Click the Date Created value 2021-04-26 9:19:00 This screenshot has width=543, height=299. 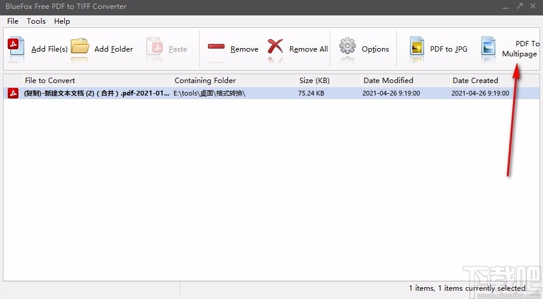pos(480,93)
